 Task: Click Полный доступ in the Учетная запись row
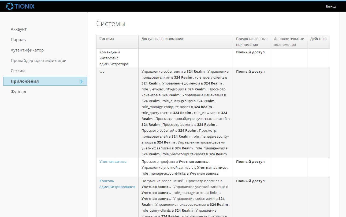coord(250,162)
